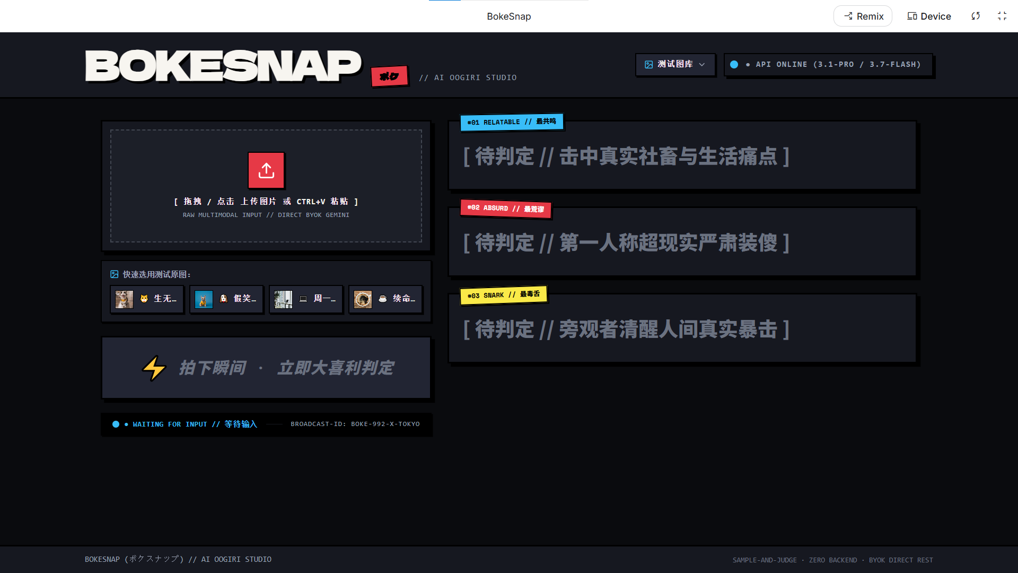Click the lightning bolt icon on judge button
This screenshot has width=1018, height=573.
coord(154,368)
